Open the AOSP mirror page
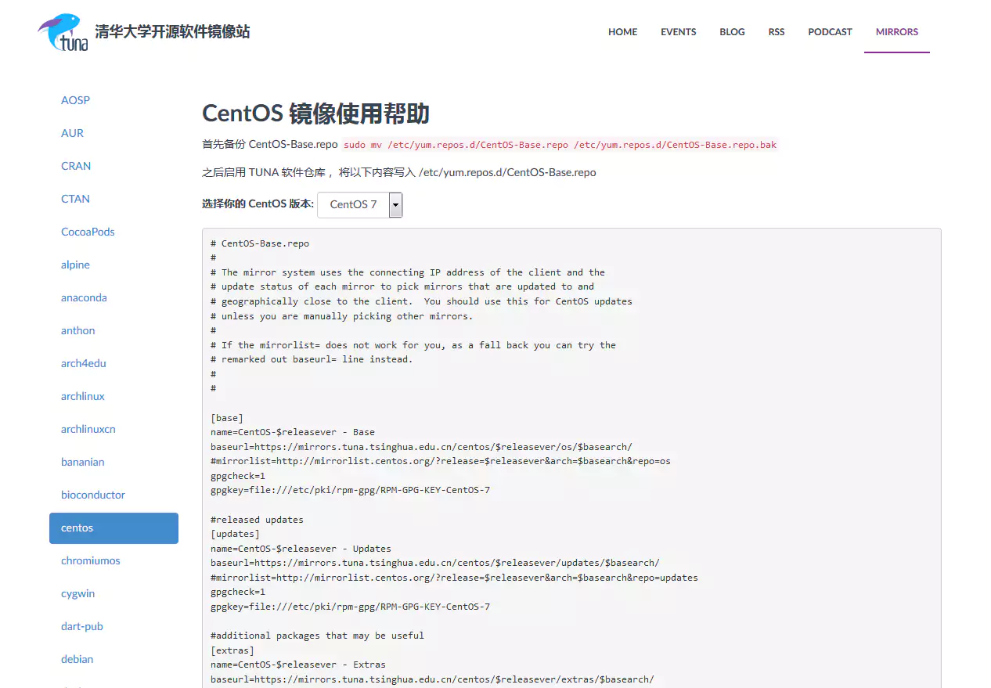 75,99
